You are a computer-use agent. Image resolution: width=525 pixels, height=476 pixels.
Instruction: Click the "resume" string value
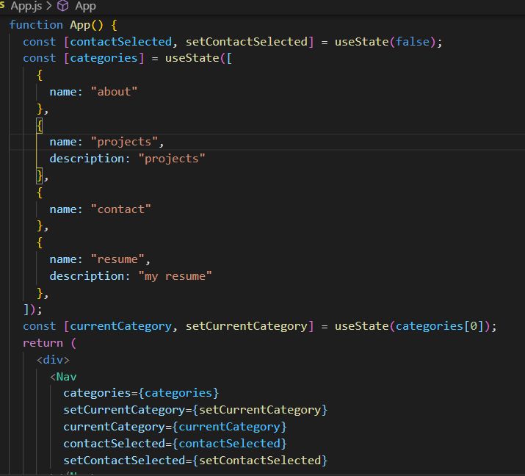click(117, 259)
